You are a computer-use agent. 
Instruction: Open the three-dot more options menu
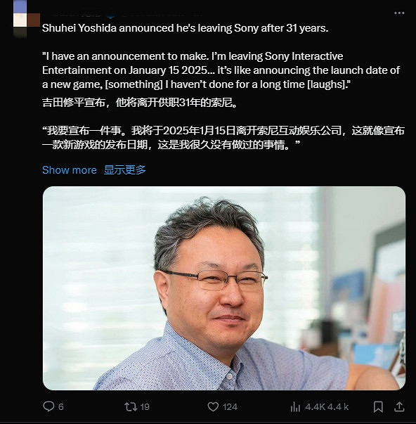(x=399, y=13)
